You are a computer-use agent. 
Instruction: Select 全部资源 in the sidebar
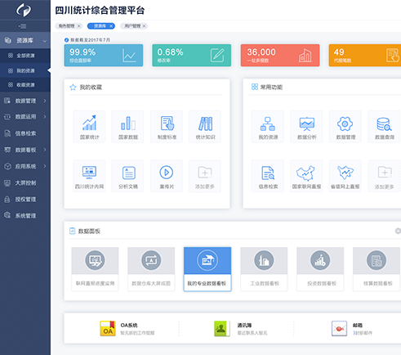(x=25, y=56)
